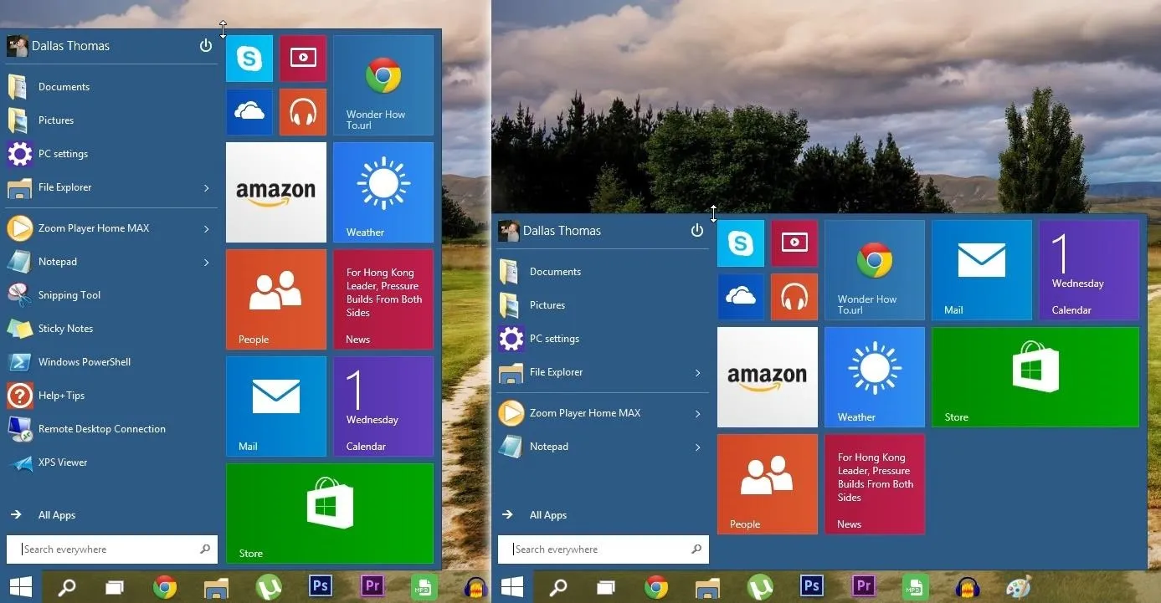Open the Video tile in left Start menu
Viewport: 1161px width, 603px height.
302,59
